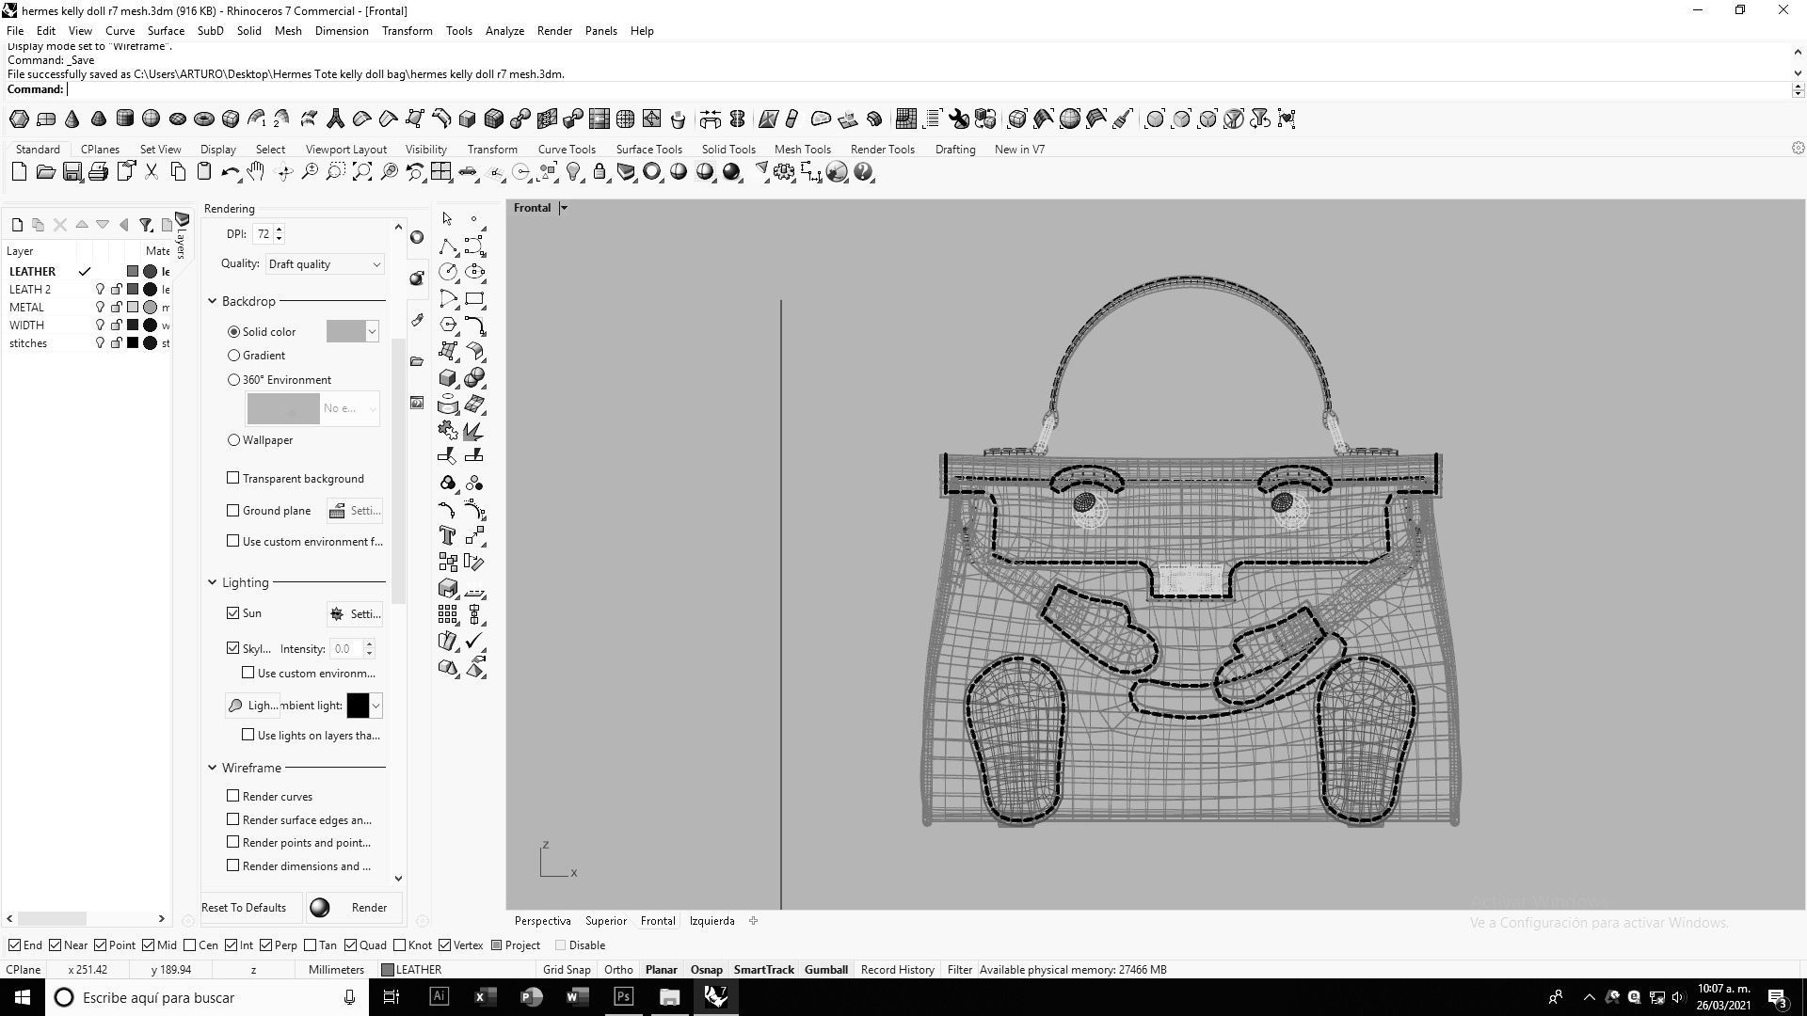
Task: Select the Pan hand tool
Action: click(x=256, y=172)
